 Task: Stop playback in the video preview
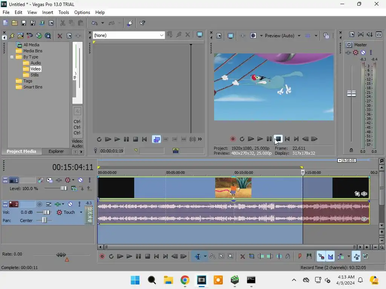pyautogui.click(x=278, y=139)
